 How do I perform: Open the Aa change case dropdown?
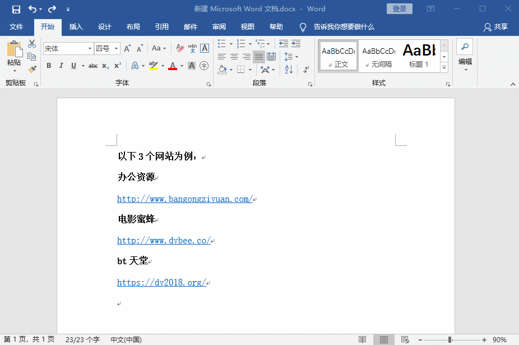tap(159, 48)
